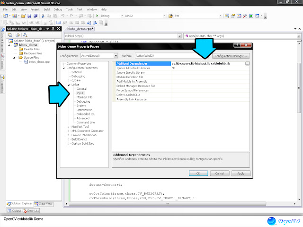Viewport: 303px width, 227px height.
Task: Click the Add New Item toolbar icon
Action: point(15,16)
